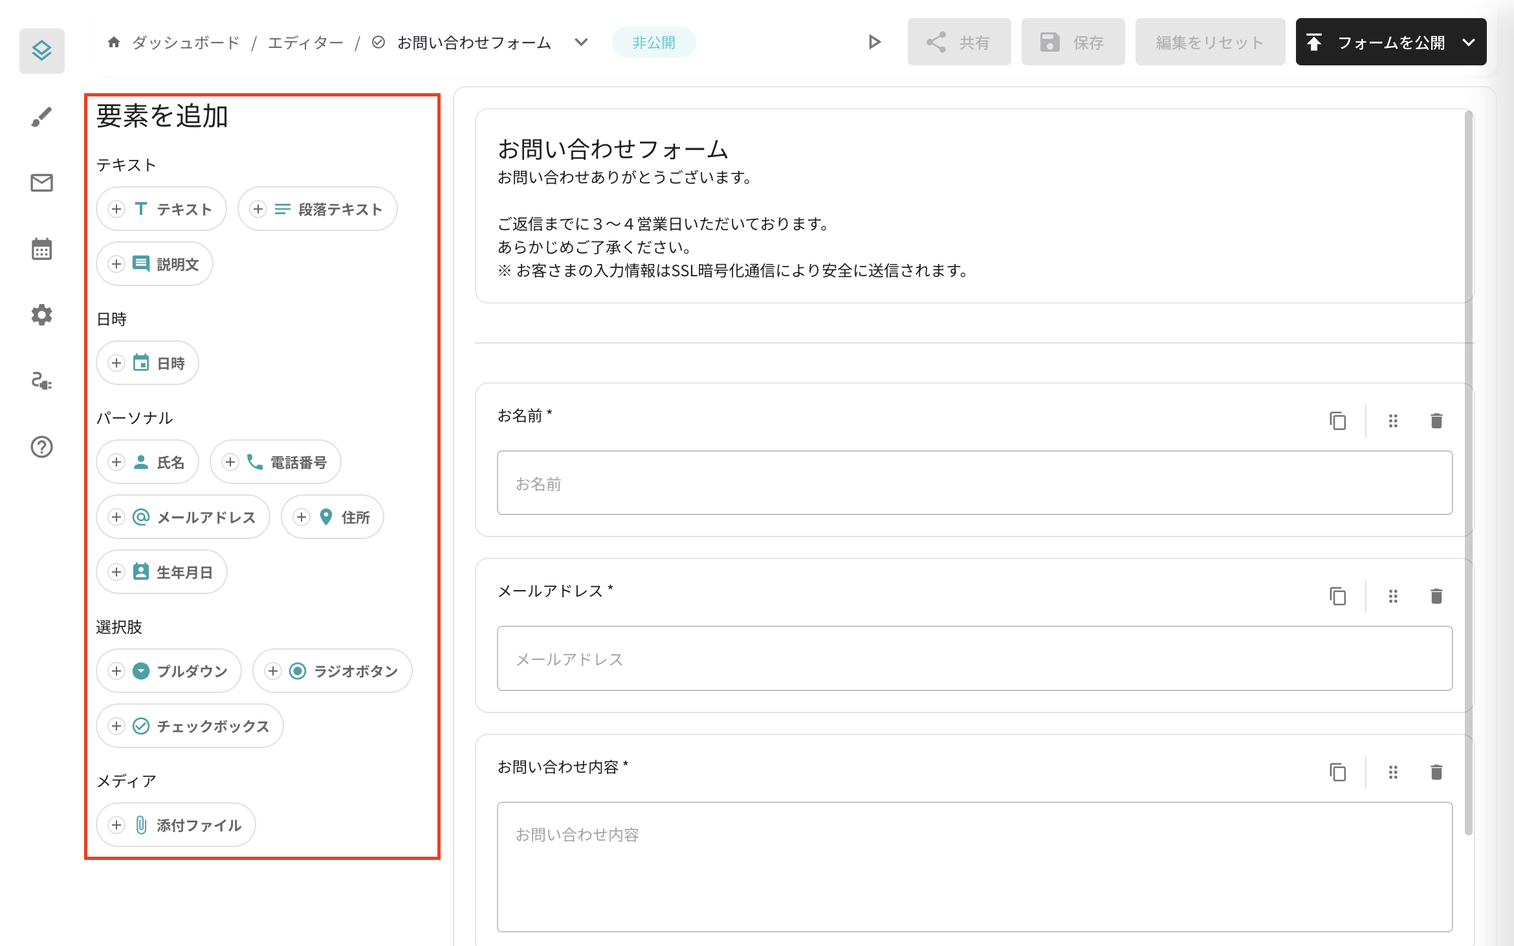The image size is (1514, 946).
Task: Add a 生年月日 element
Action: [161, 572]
